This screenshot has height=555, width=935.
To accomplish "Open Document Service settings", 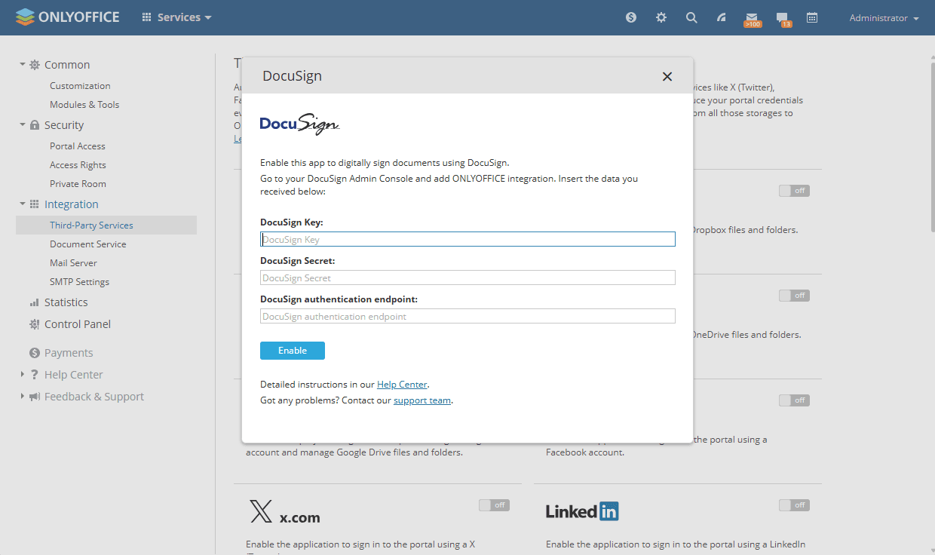I will click(x=88, y=244).
